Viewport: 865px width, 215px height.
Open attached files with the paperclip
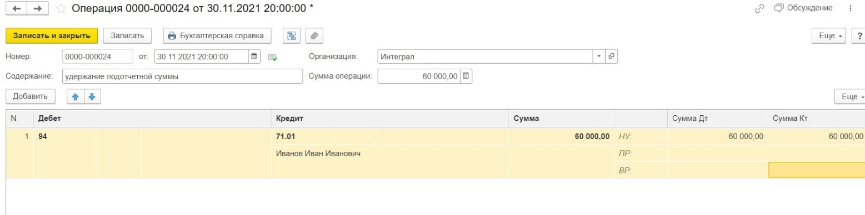tap(314, 35)
